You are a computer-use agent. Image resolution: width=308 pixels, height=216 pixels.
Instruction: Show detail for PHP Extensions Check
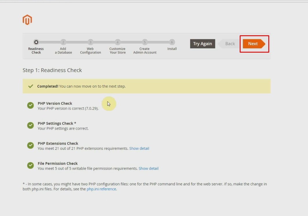[139, 149]
